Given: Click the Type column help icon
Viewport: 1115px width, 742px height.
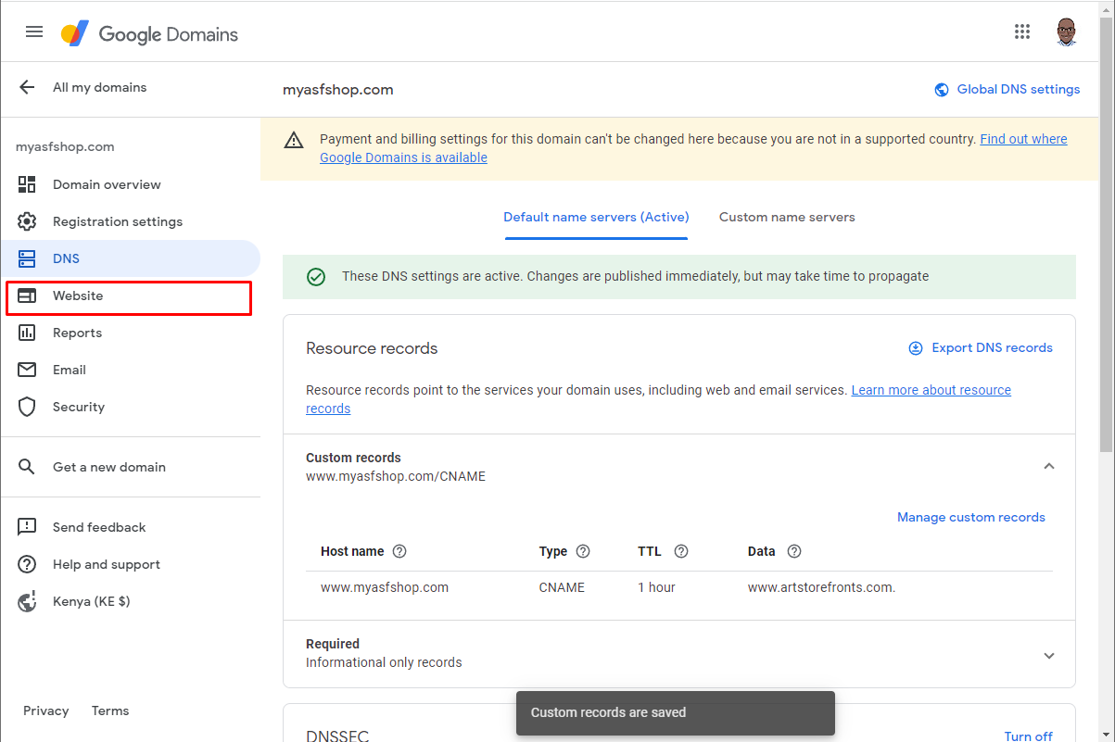Looking at the screenshot, I should 583,551.
